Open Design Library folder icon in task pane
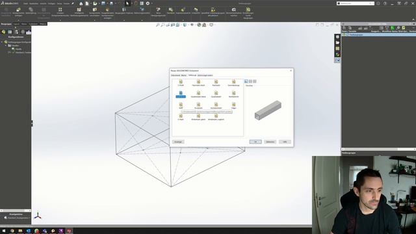 point(337,43)
